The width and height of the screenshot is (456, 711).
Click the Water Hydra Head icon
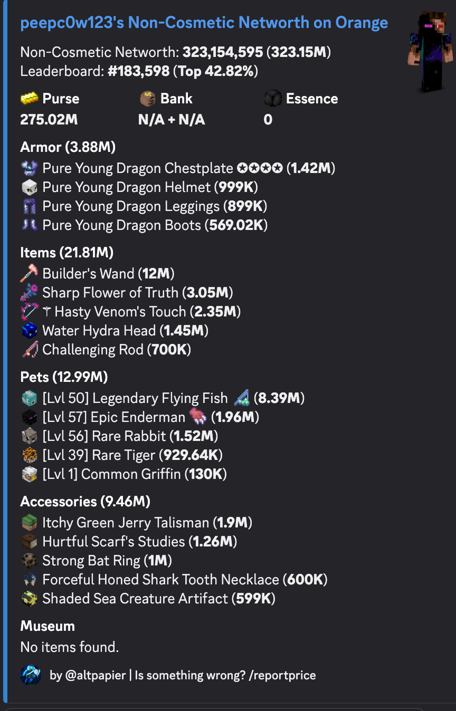[x=29, y=331]
